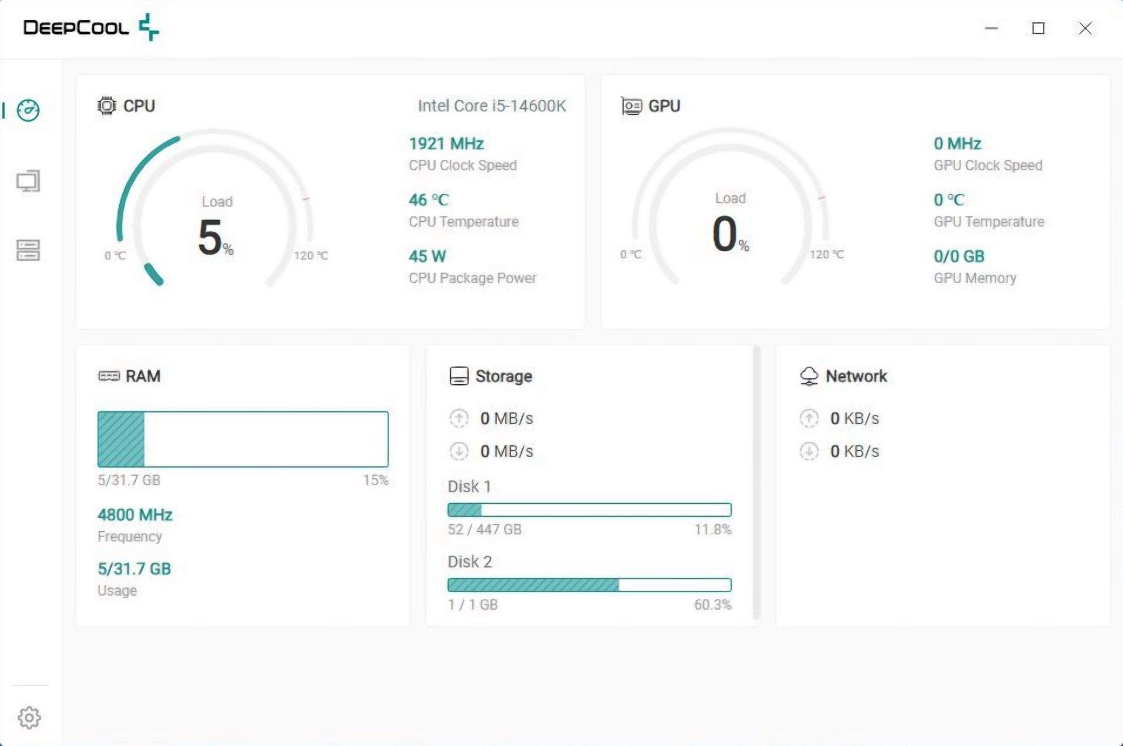Click the CPU panel title

pyautogui.click(x=139, y=106)
